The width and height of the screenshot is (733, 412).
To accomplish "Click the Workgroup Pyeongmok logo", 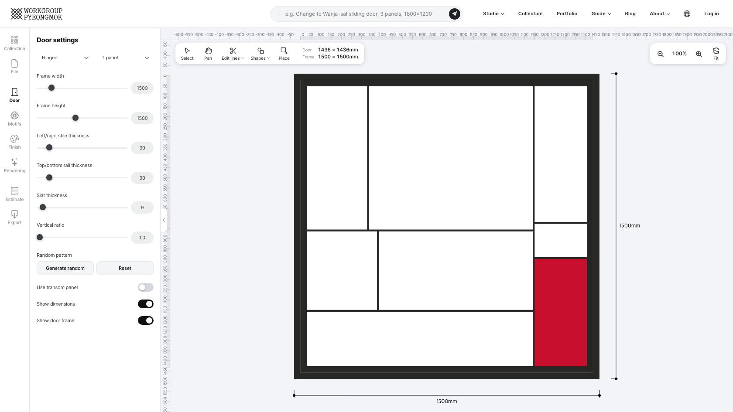I will pos(37,14).
